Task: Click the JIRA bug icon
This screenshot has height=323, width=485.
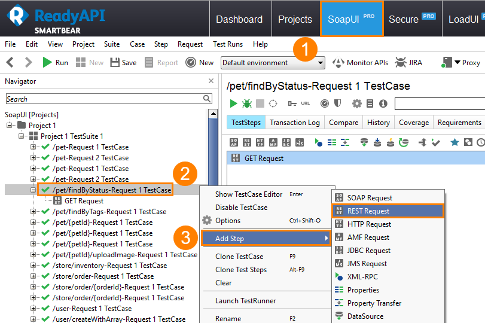Action: (x=401, y=62)
